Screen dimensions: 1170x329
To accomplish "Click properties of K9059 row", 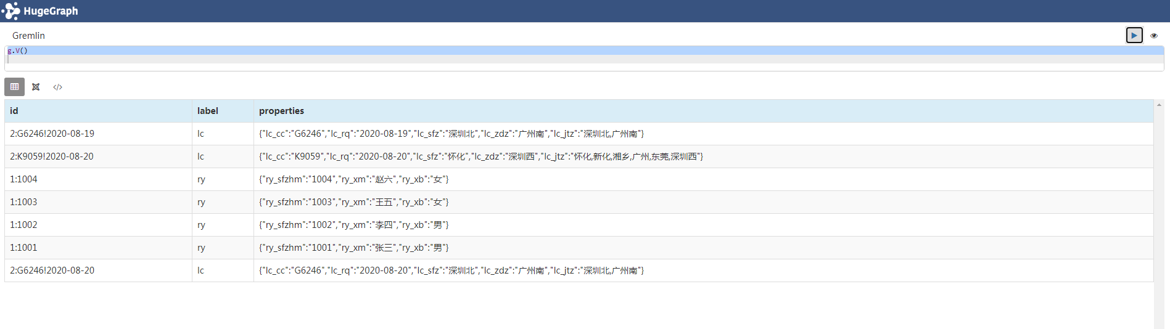I will click(x=703, y=156).
